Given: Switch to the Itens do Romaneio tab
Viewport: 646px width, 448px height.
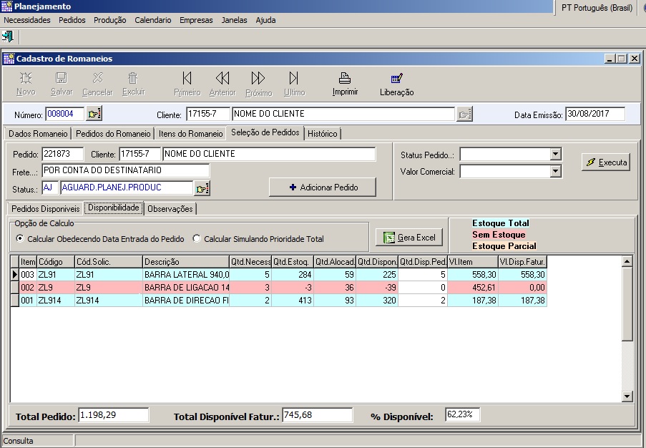Looking at the screenshot, I should tap(190, 134).
